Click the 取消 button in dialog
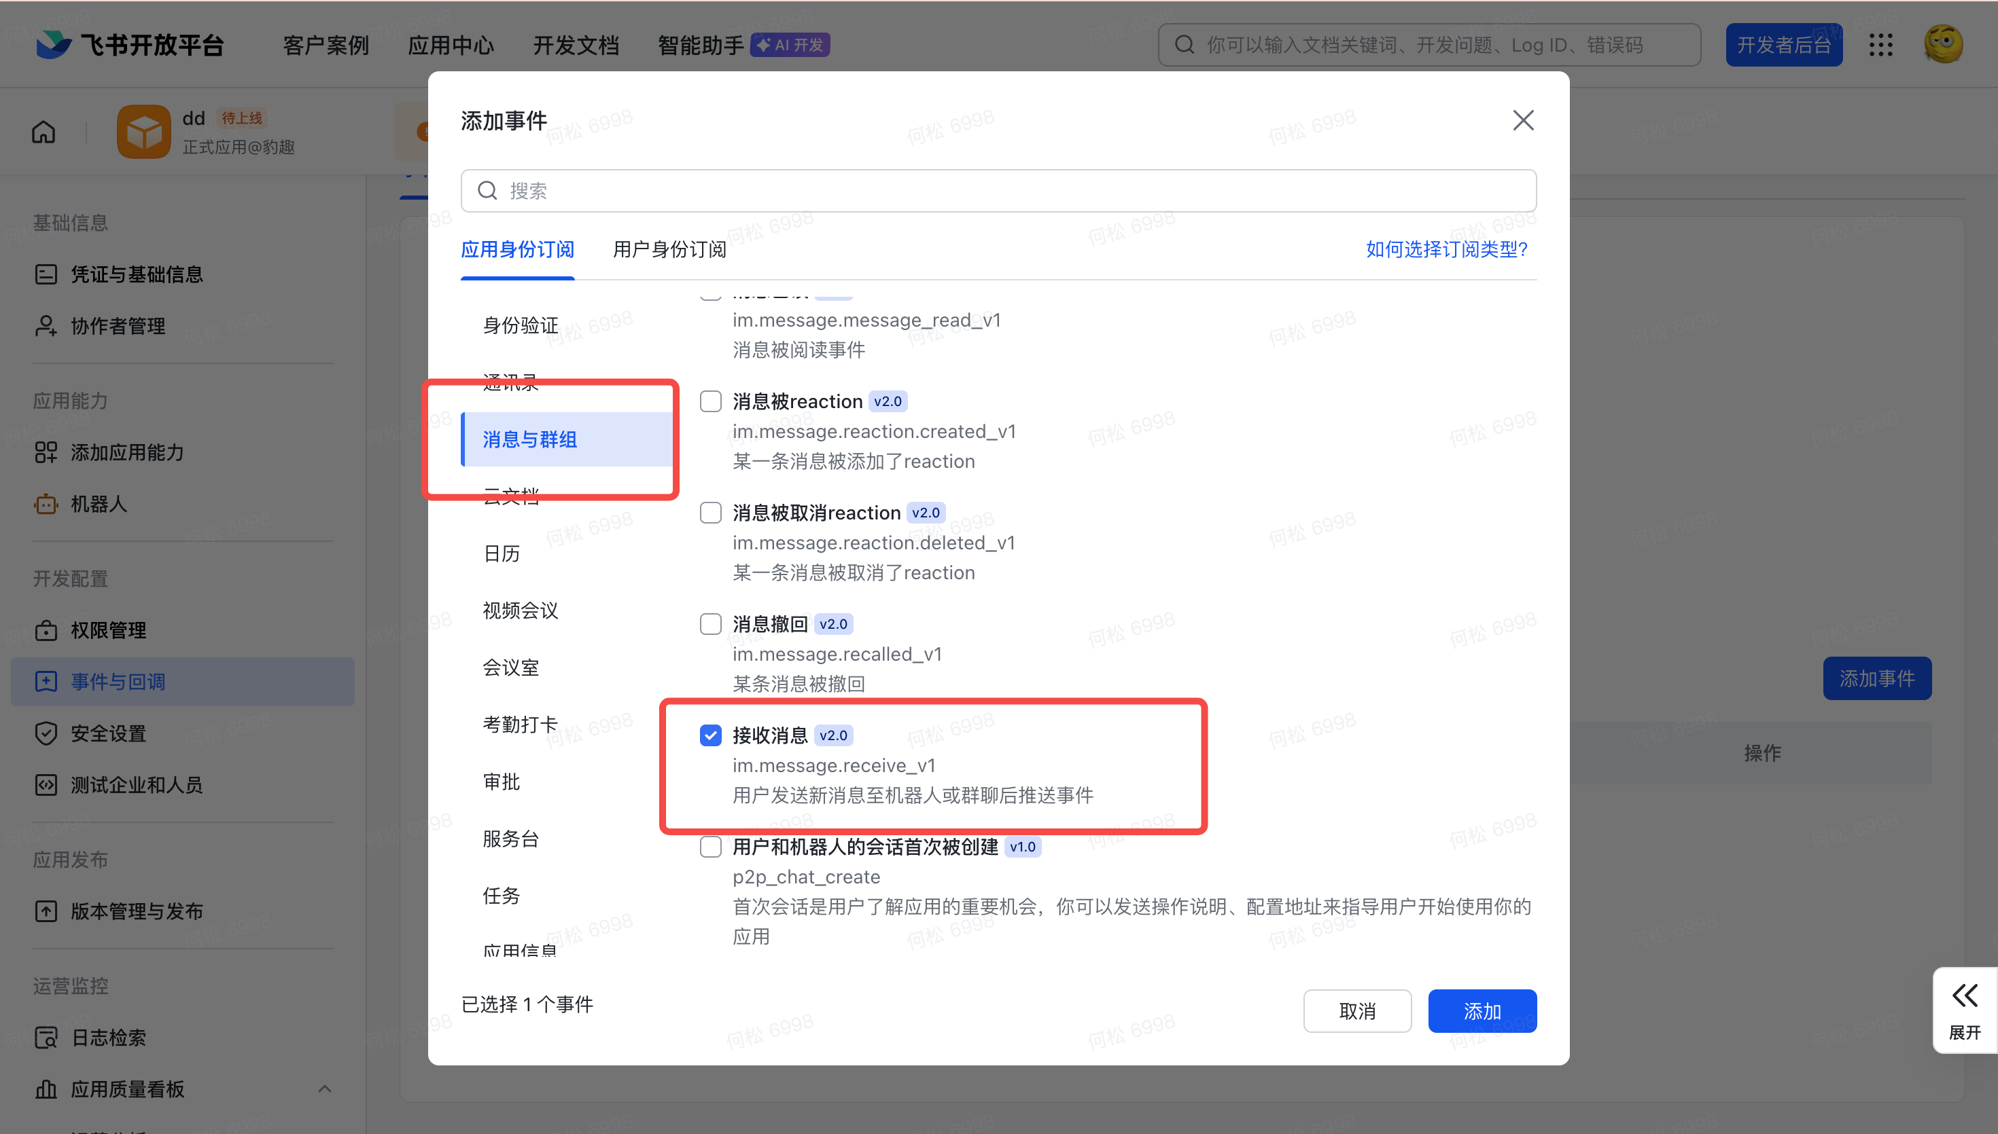This screenshot has height=1134, width=1998. coord(1356,1011)
